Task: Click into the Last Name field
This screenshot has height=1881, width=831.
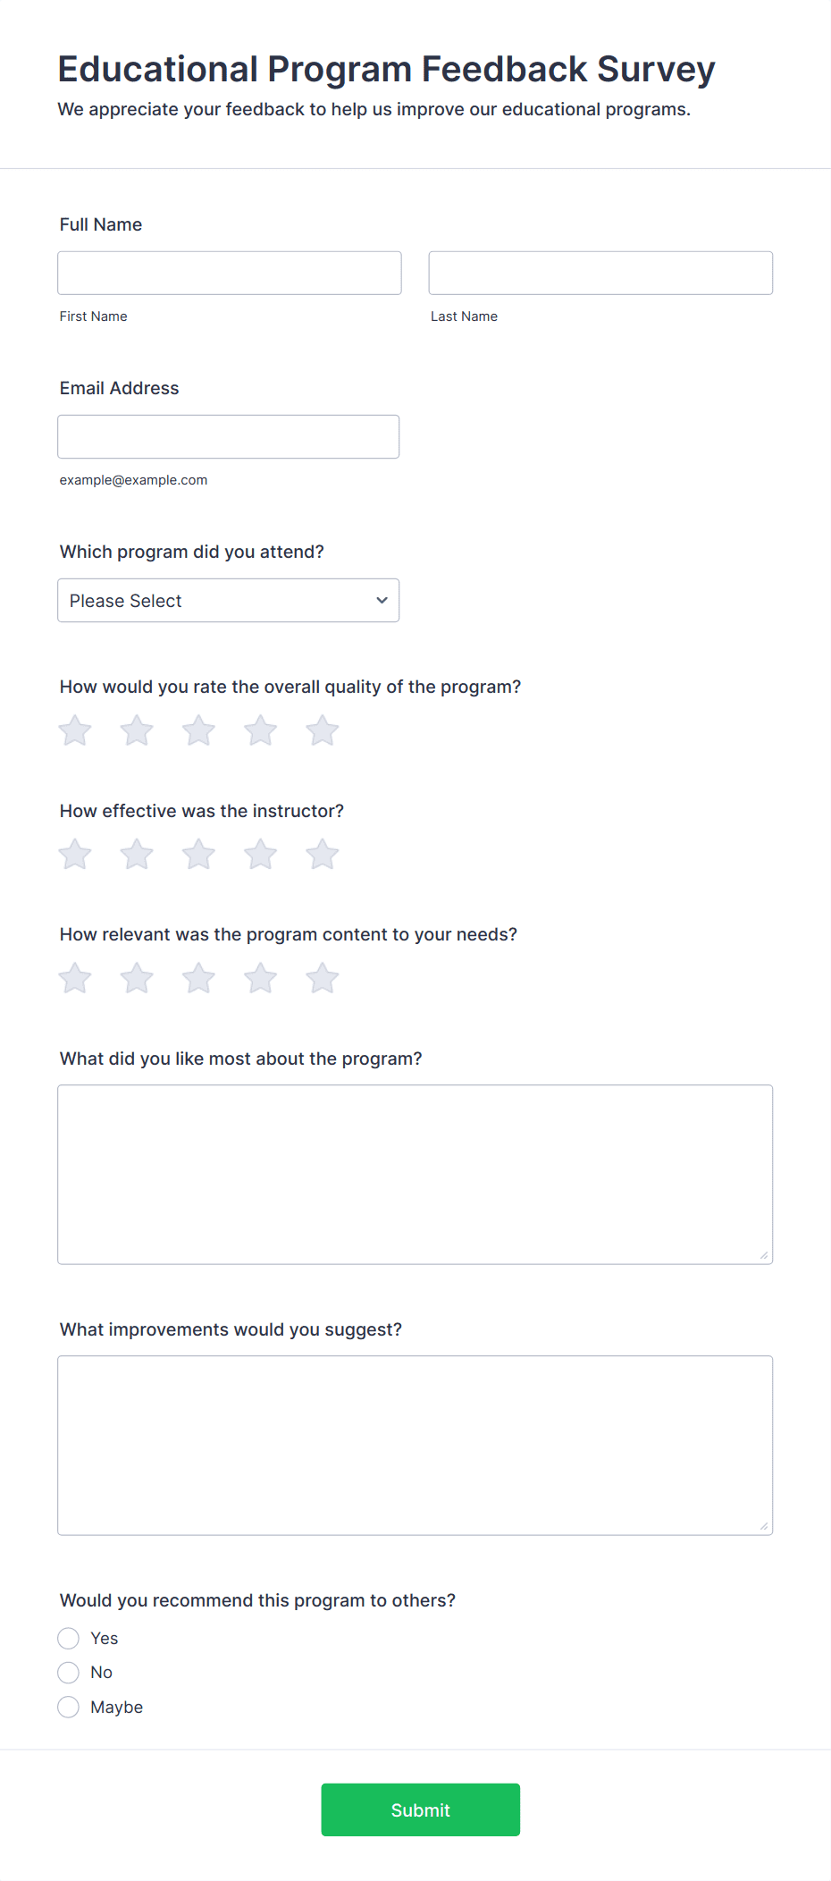Action: tap(600, 273)
